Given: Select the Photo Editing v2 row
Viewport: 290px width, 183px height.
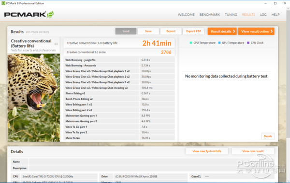Looking at the screenshot, I should click(x=119, y=93).
